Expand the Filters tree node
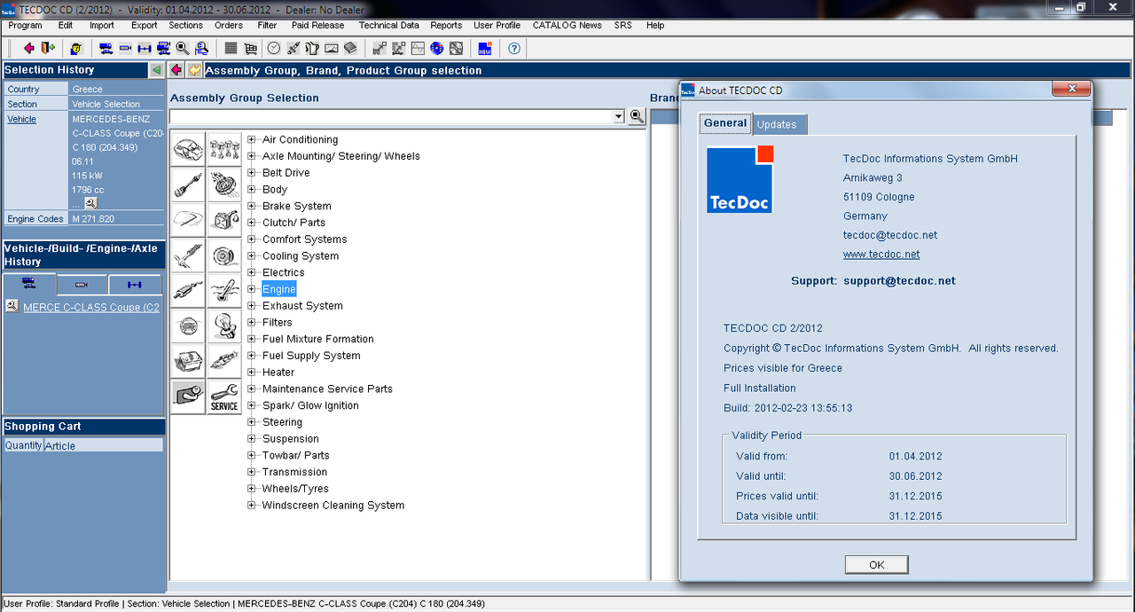1135x612 pixels. [x=252, y=322]
